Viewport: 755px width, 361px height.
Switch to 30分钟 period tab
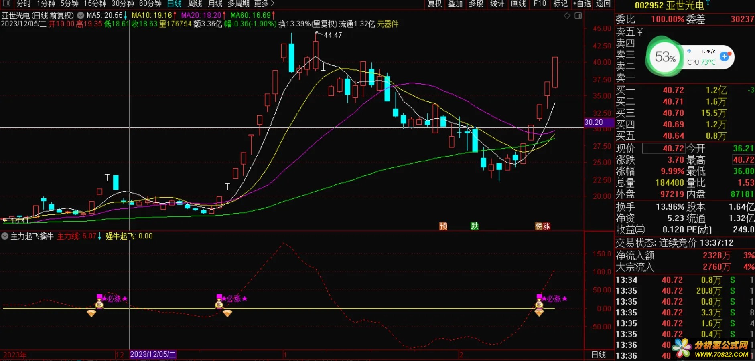[x=122, y=4]
